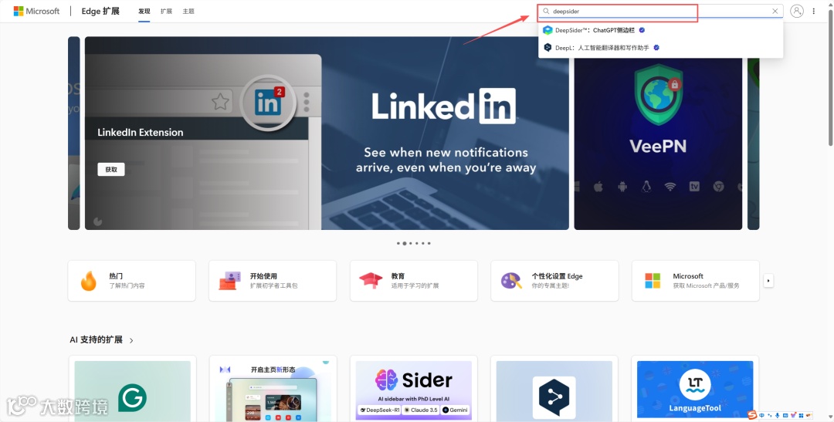Switch to the 发现 tab
Viewport: 834px width, 422px height.
click(x=144, y=11)
